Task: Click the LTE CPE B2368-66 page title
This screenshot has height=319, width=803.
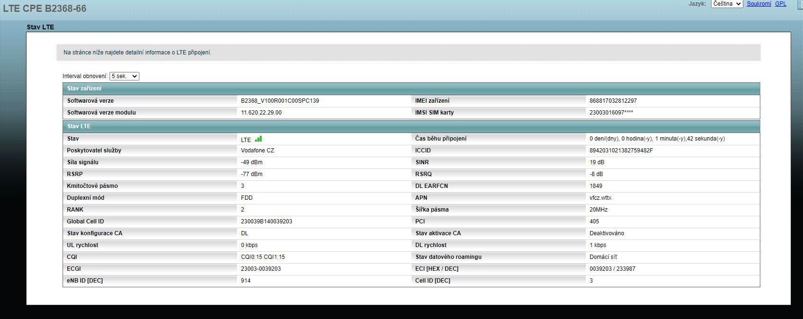Action: [45, 9]
